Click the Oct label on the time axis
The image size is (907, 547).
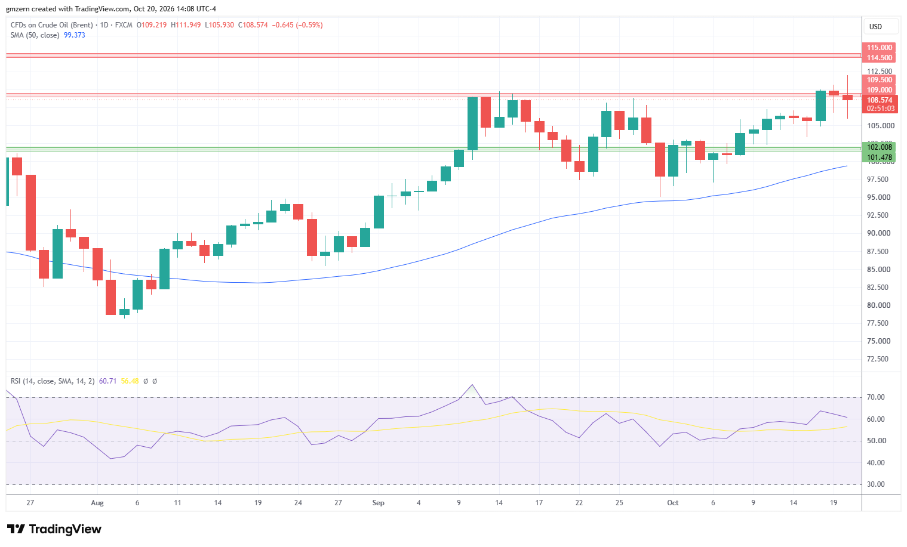(x=673, y=503)
